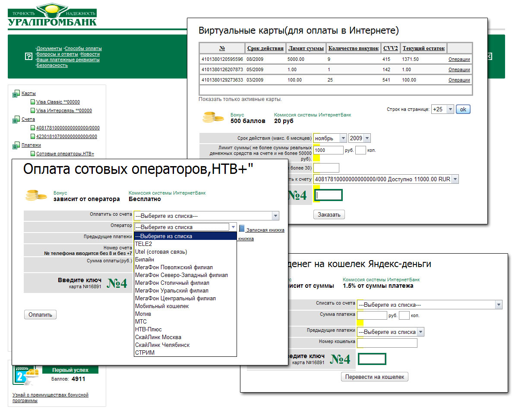Viewport: 515px width, 409px height.
Task: Click bonus coins icon in virtual cards window
Action: tap(212, 117)
